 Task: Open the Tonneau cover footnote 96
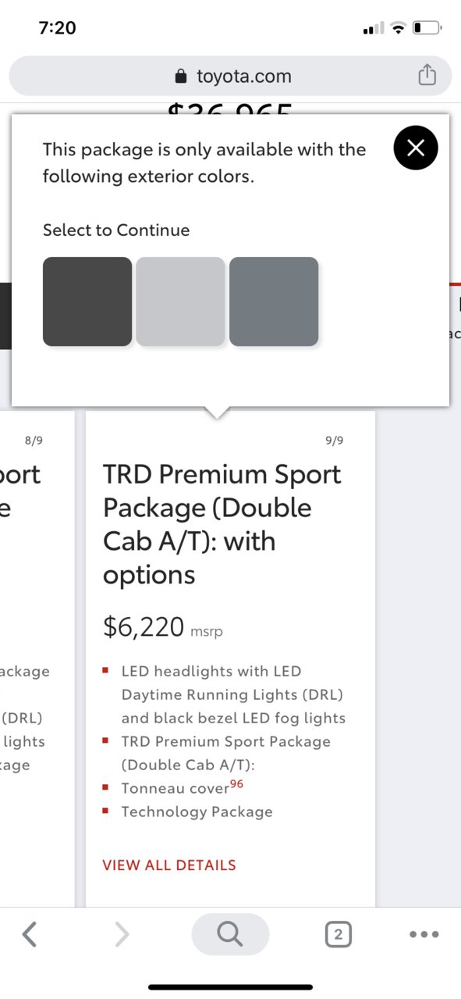(x=237, y=784)
